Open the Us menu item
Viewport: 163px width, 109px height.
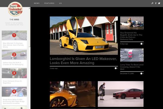(61, 3)
